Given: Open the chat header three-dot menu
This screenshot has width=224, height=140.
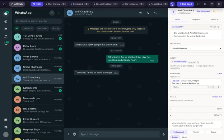Looking at the screenshot, I should pyautogui.click(x=163, y=13).
